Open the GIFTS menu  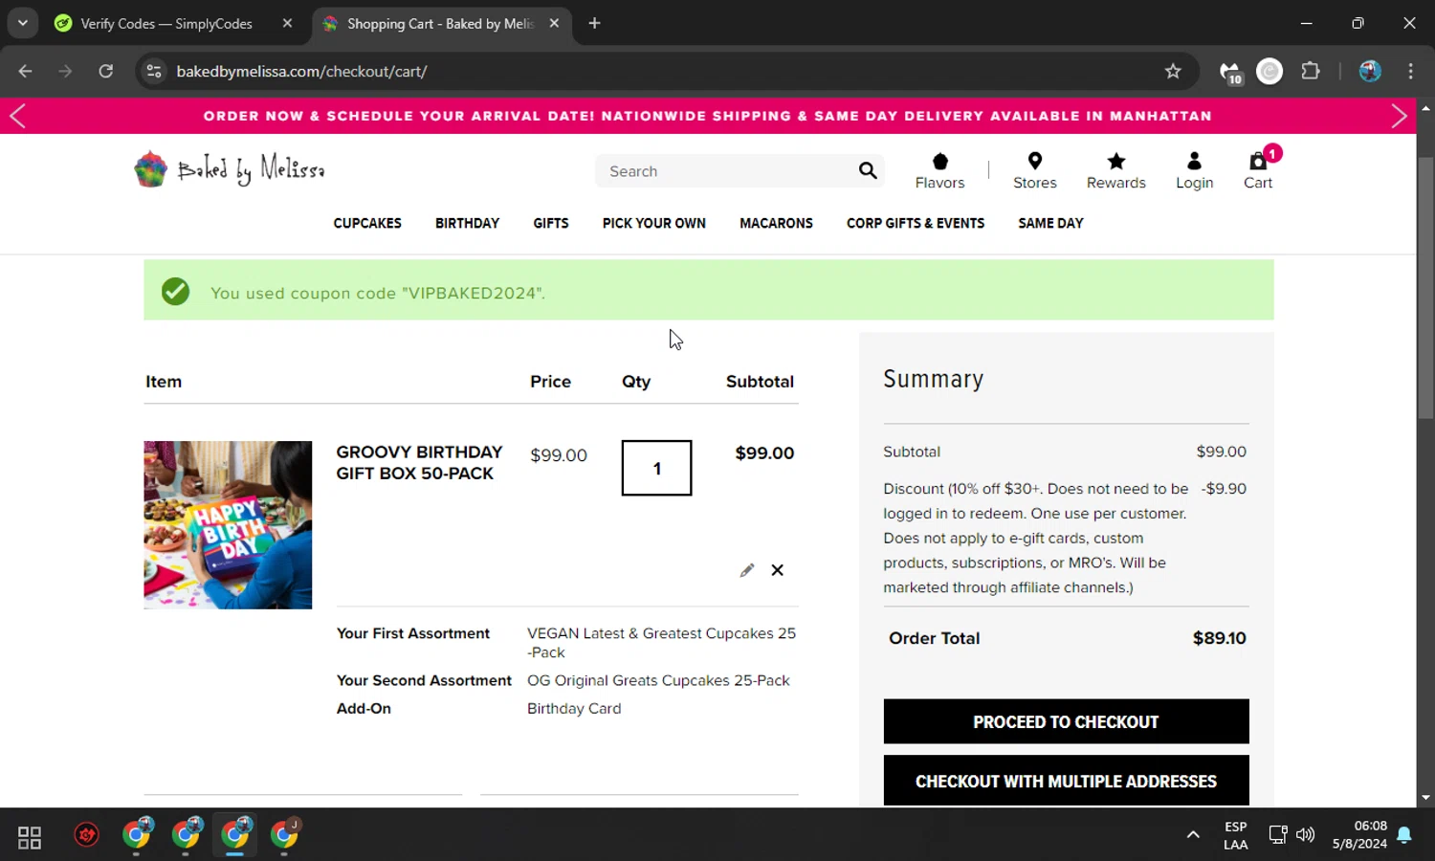tap(551, 223)
